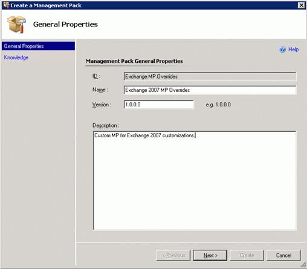
Task: Click the Next button
Action: (210, 255)
